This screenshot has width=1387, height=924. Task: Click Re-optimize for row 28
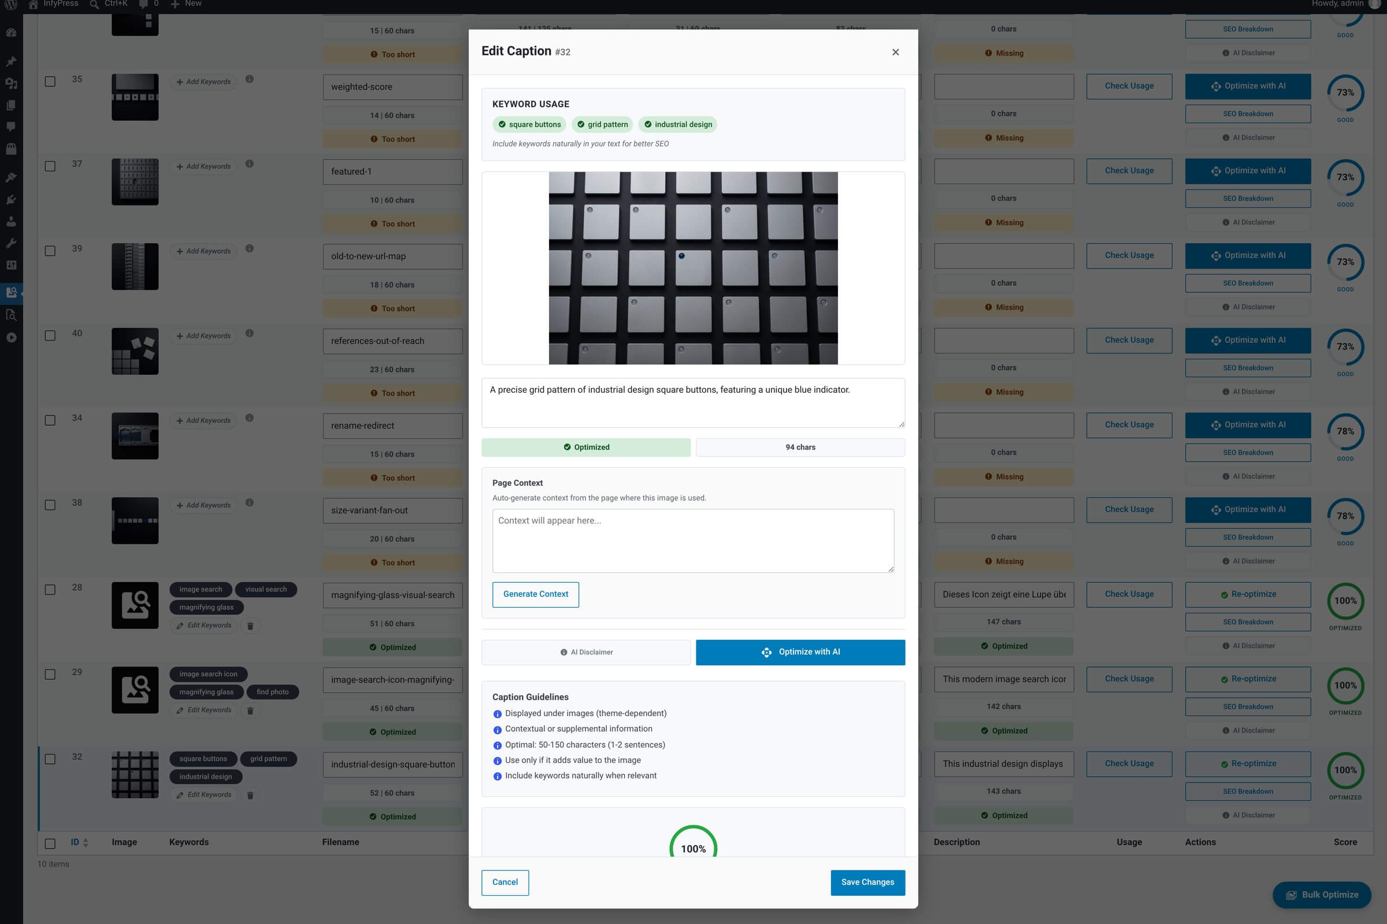pos(1248,594)
